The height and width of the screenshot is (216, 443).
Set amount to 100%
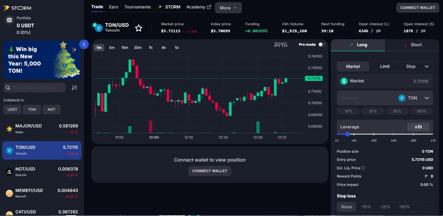click(x=421, y=111)
